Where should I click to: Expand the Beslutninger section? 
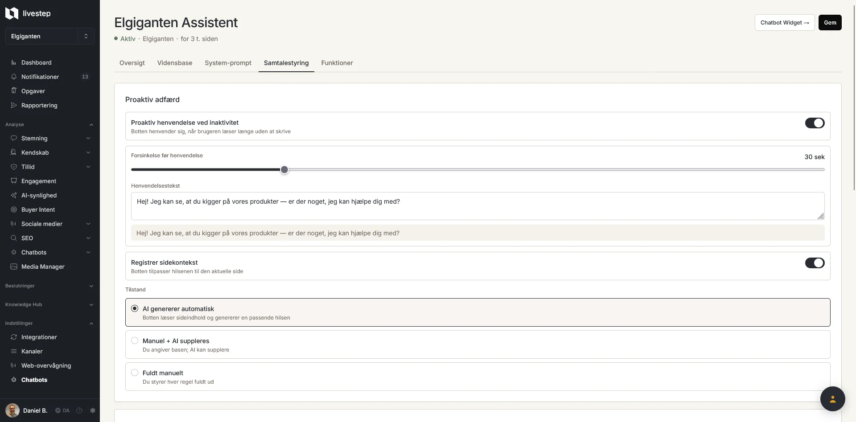50,286
